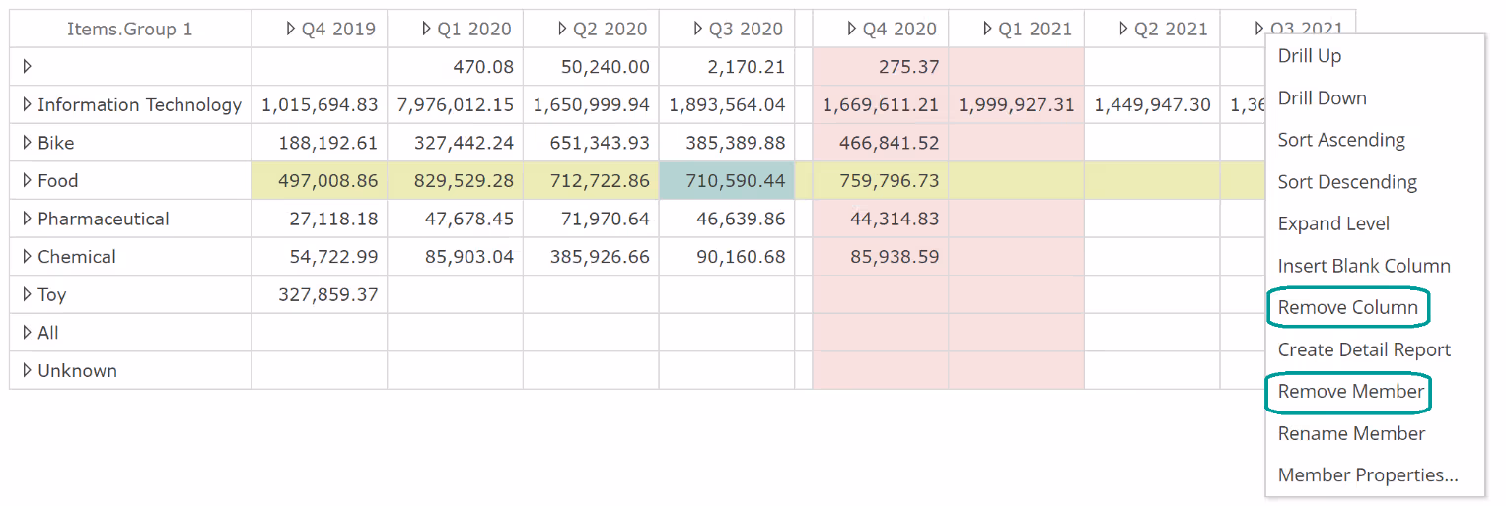Viewport: 1506px width, 506px height.
Task: Click Remove Column in context menu
Action: [1347, 308]
